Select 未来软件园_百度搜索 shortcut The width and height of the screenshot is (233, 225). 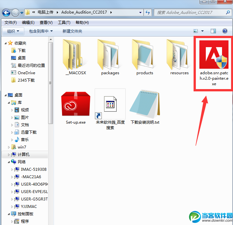pyautogui.click(x=110, y=109)
